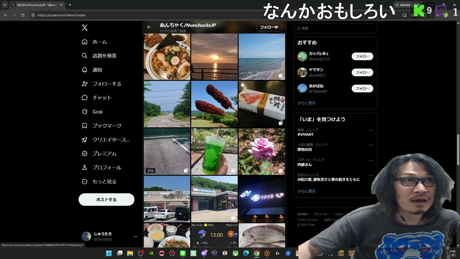This screenshot has width=460, height=259.
Task: Open chat via the speech bubble icon
Action: (84, 97)
